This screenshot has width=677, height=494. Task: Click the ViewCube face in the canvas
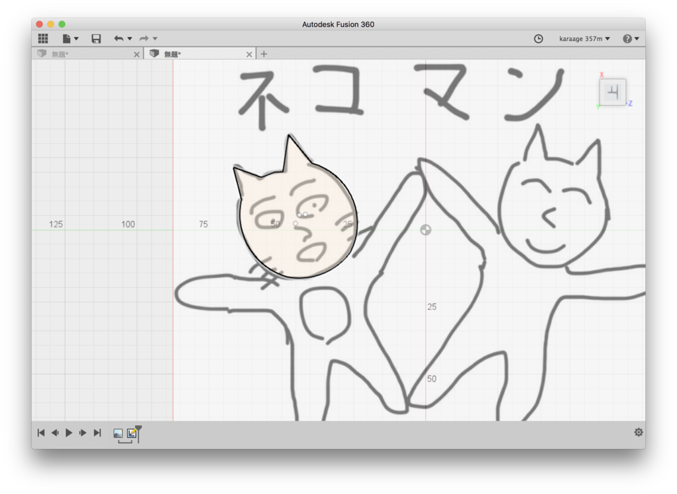(613, 92)
